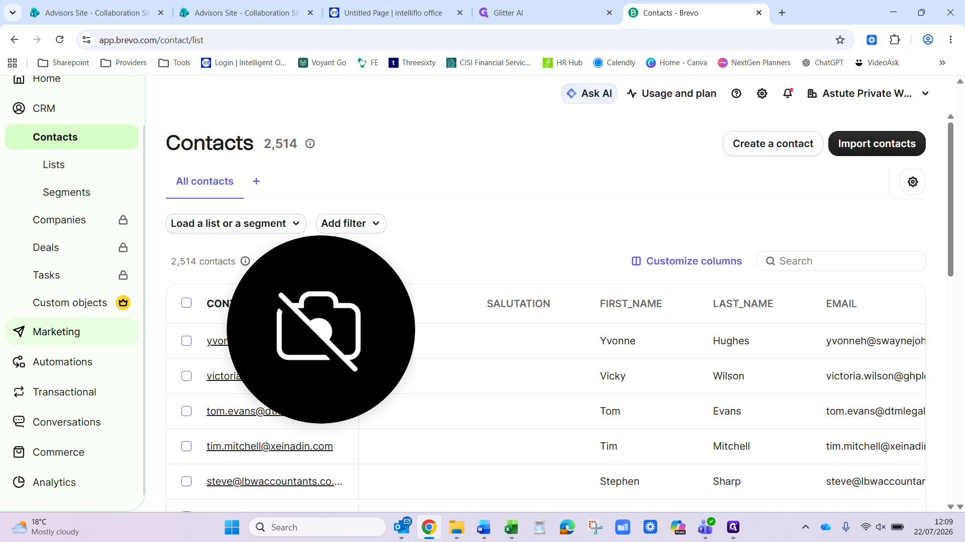Open Chrome three-dot menu
965x542 pixels.
coord(950,40)
